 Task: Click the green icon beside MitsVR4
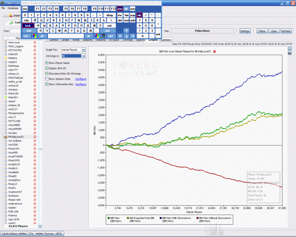click(6, 97)
